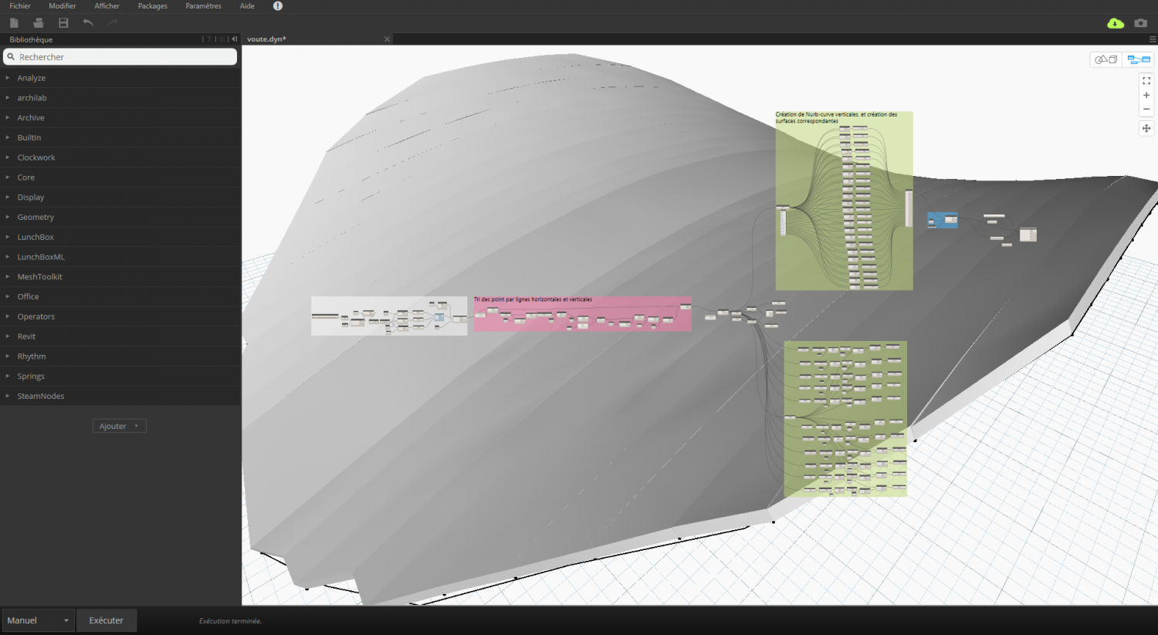The image size is (1158, 635).
Task: Expand the Geometry library category
Action: coord(36,218)
